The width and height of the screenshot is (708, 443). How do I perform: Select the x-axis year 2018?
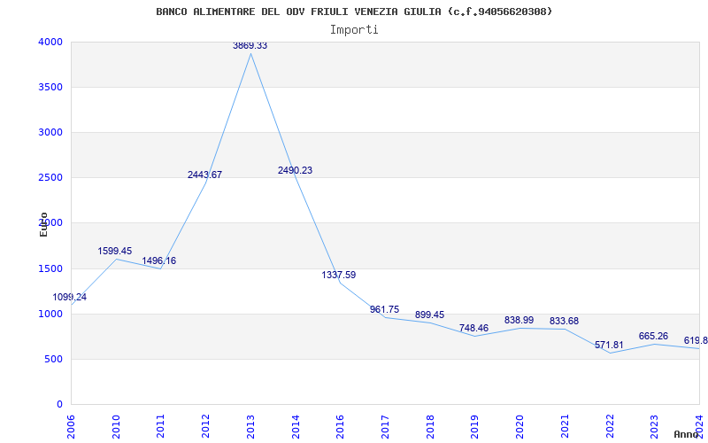click(430, 426)
